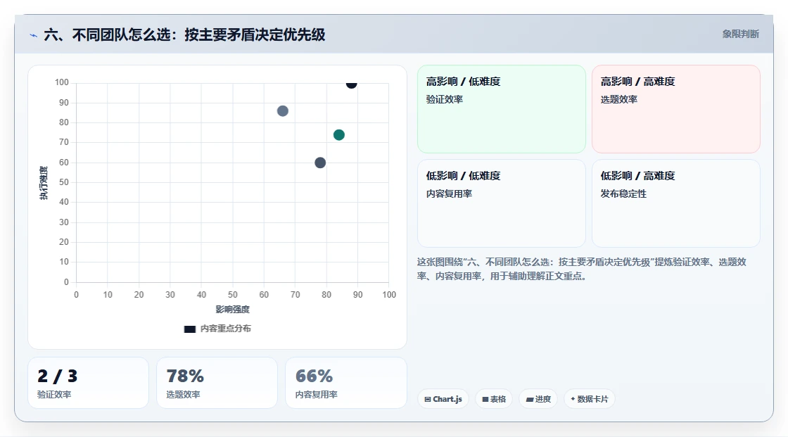Image resolution: width=788 pixels, height=437 pixels.
Task: Click the 表格 tag pill
Action: (x=494, y=399)
